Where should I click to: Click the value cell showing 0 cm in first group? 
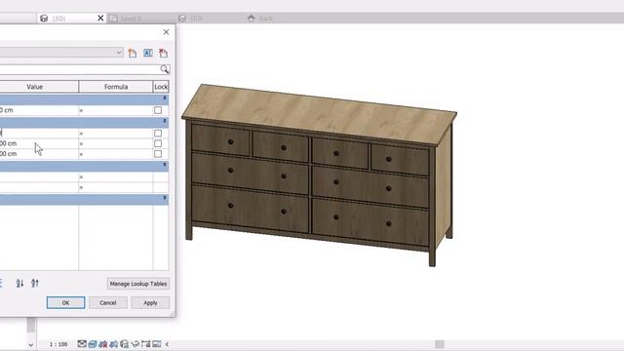(x=39, y=110)
